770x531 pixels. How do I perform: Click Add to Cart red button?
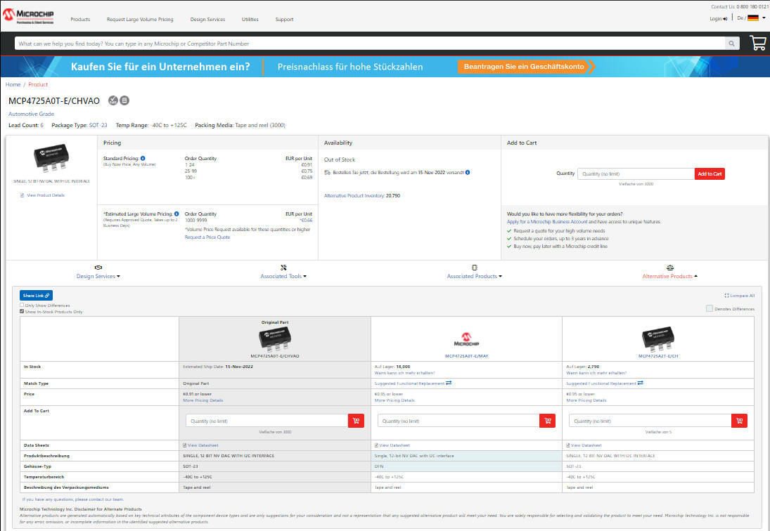point(710,173)
